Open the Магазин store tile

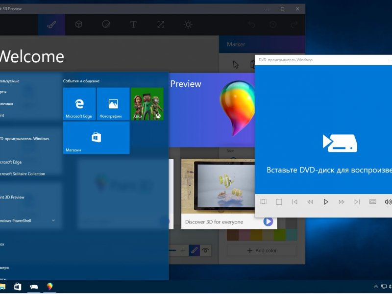point(96,138)
